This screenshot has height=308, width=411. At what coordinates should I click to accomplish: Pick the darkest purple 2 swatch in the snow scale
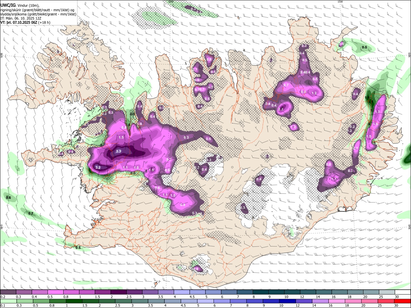pos(118,292)
